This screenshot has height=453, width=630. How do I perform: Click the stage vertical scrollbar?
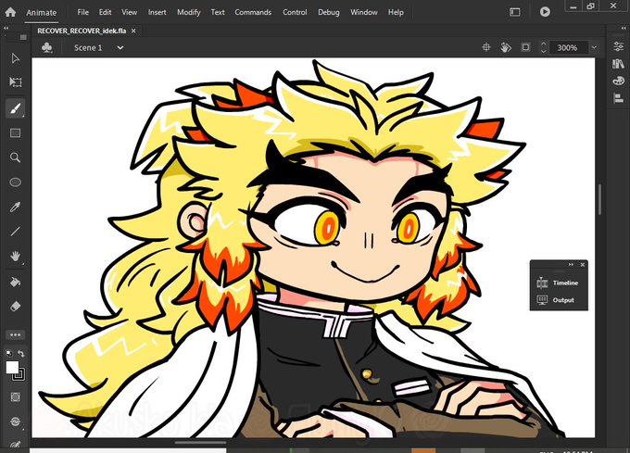point(599,199)
